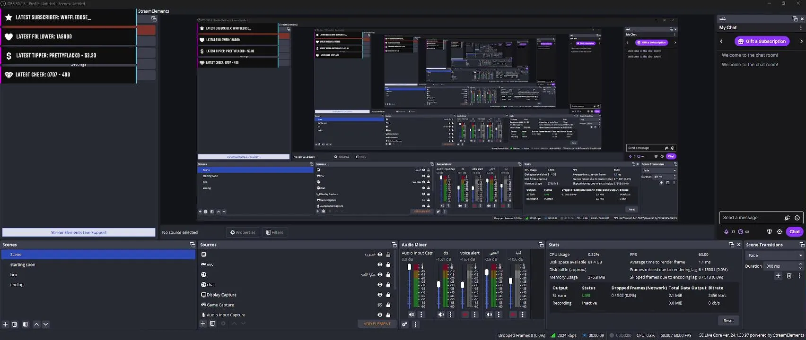Screen dimensions: 806x340
Task: Add a scene transition with the plus icon
Action: pos(778,276)
